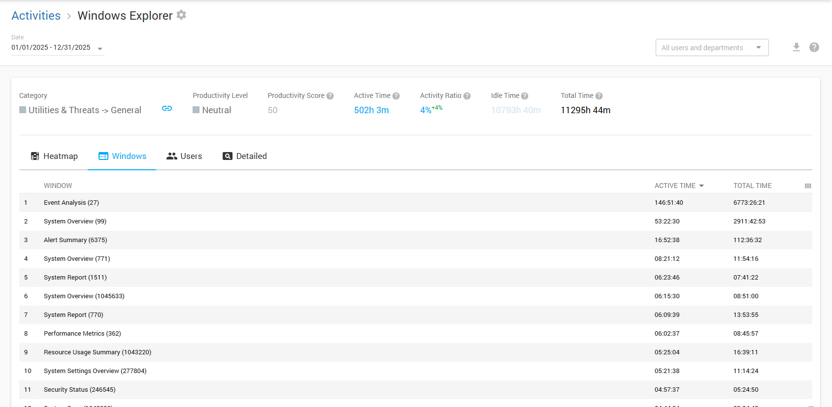
Task: Open the Detailed tab
Action: tap(245, 156)
